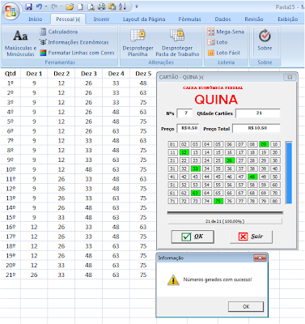Image resolution: width=305 pixels, height=324 pixels.
Task: Open the Sobre about icon
Action: click(265, 40)
